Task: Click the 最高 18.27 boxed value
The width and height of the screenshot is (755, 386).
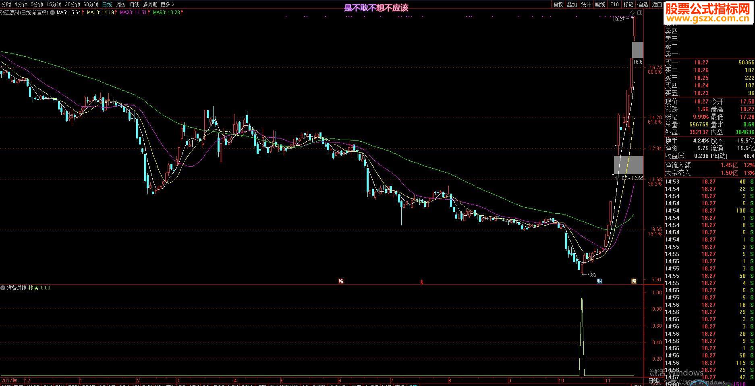Action: [747, 109]
